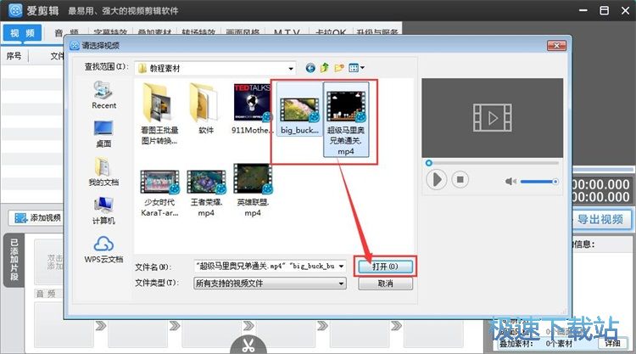The image size is (636, 354).
Task: Go up one folder level icon
Action: coord(325,68)
